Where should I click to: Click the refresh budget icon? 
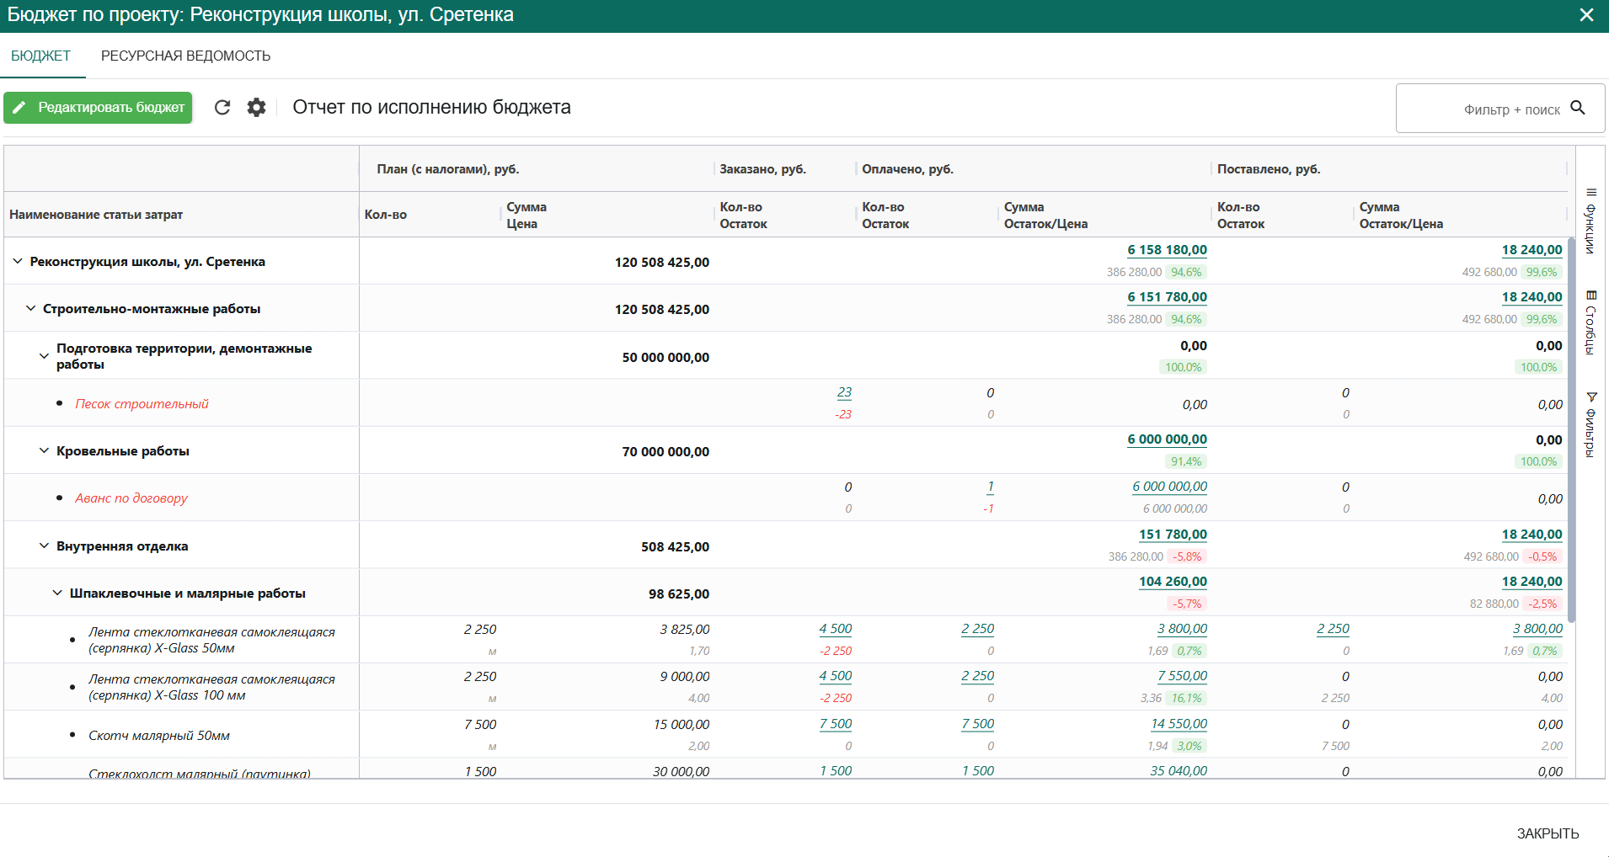[222, 108]
